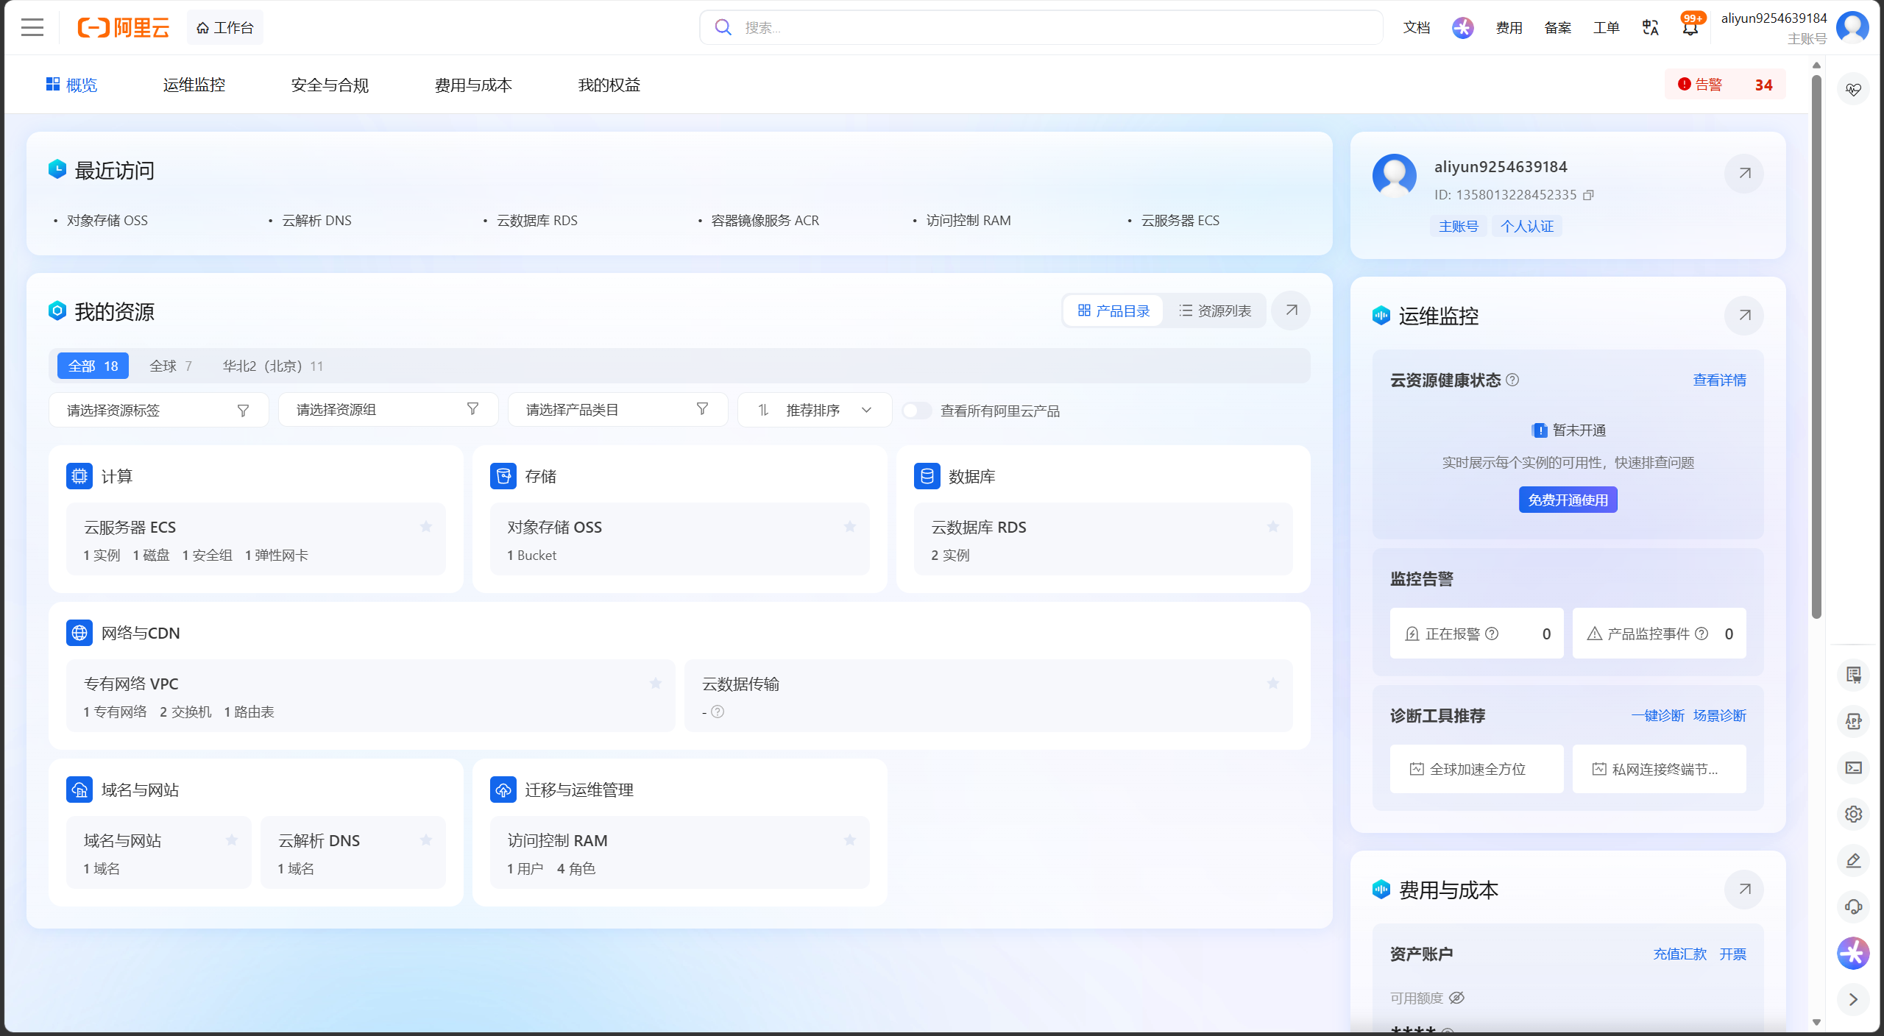Open the API icon in right sidebar

1853,722
